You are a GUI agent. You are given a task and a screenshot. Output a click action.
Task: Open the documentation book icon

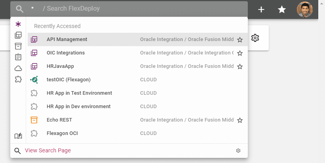point(18,136)
